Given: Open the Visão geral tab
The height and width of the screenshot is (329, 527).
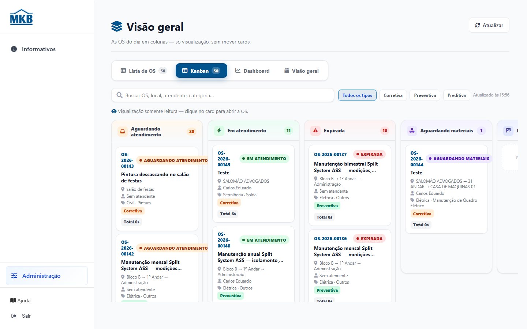Looking at the screenshot, I should [302, 71].
